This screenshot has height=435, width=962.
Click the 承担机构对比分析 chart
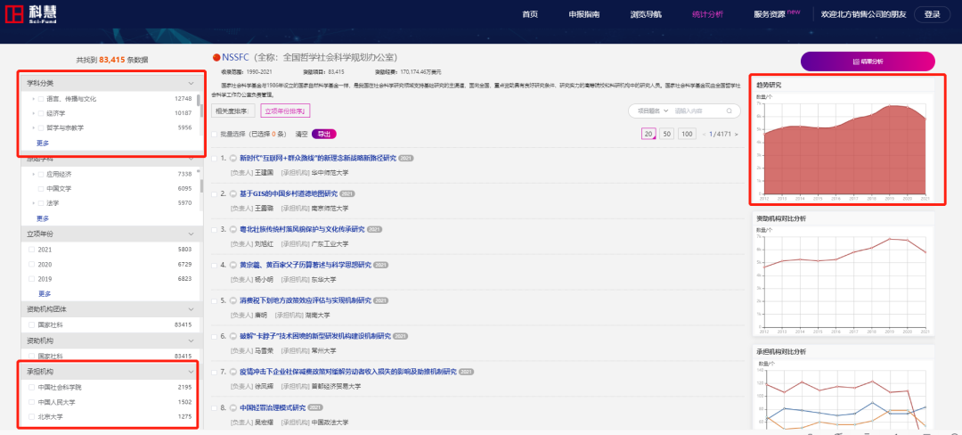click(843, 397)
